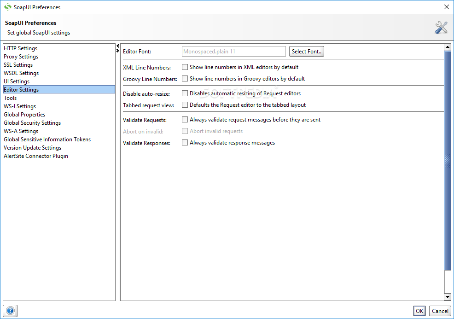Go to UI Settings
The width and height of the screenshot is (454, 319).
(x=59, y=81)
